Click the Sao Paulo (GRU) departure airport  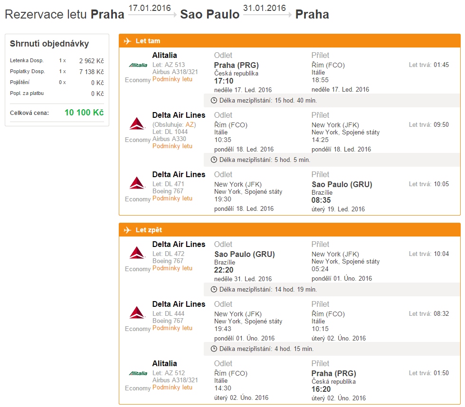[244, 255]
